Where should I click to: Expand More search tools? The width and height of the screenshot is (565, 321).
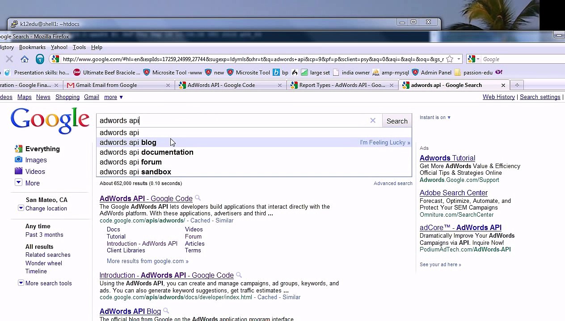coord(48,284)
